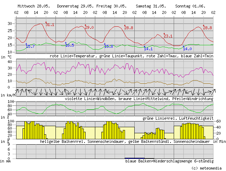Click the temperature legend starting 'rote Linie=Temperatur'
The width and height of the screenshot is (226, 171).
pyautogui.click(x=131, y=56)
